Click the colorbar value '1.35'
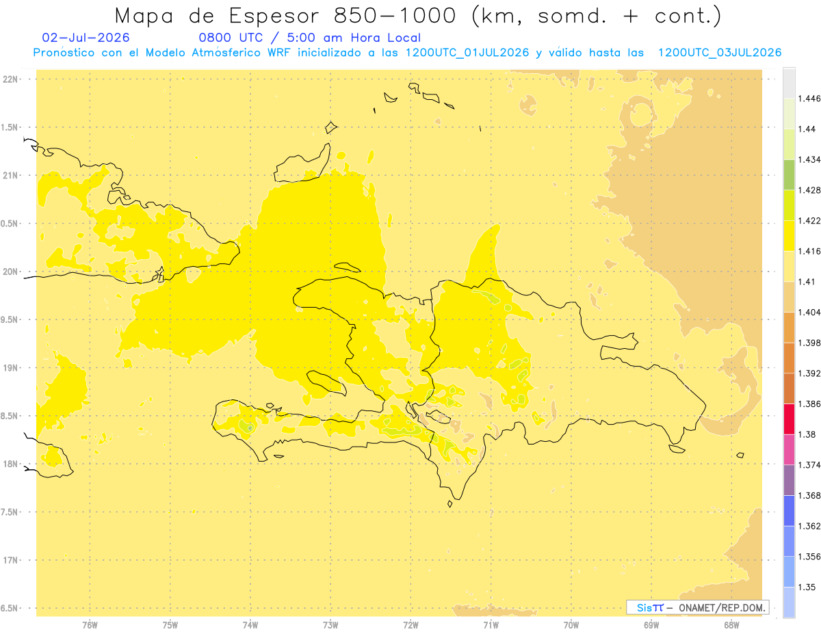 point(807,587)
